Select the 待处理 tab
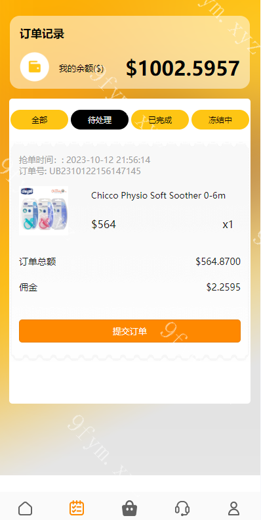Screen dimensions: 261x520 100,120
